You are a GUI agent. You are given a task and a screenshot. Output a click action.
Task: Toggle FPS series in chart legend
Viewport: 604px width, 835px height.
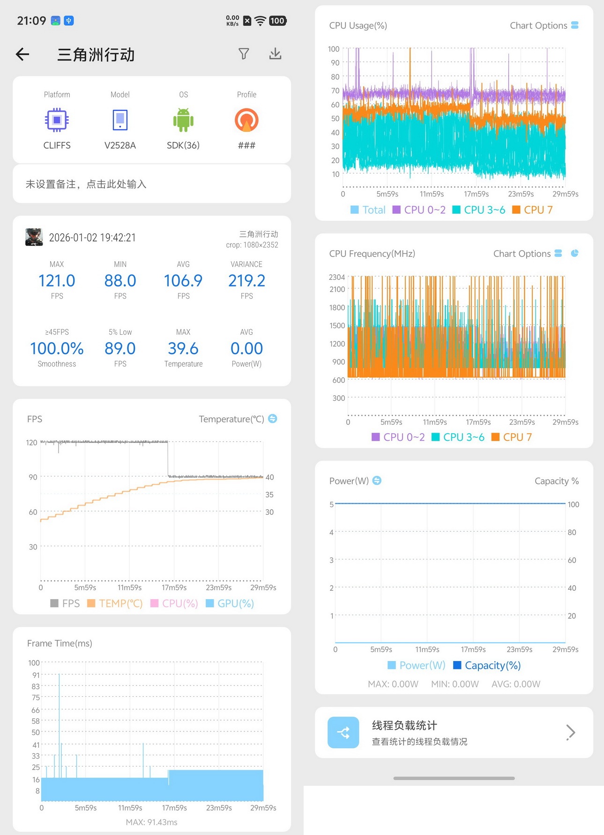(x=65, y=603)
